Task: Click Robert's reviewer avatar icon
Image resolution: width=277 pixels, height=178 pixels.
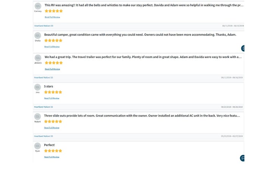Action: pyautogui.click(x=38, y=117)
